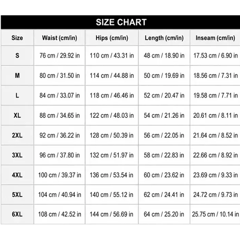Click the 21.64 cm / 8.52 in inseam cell
240x240 pixels.
coord(215,135)
